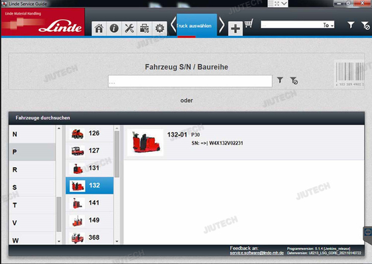Select the toolbox parts icon

144,29
